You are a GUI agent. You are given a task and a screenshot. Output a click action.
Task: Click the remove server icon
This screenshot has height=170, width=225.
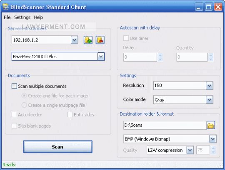[x=100, y=40]
